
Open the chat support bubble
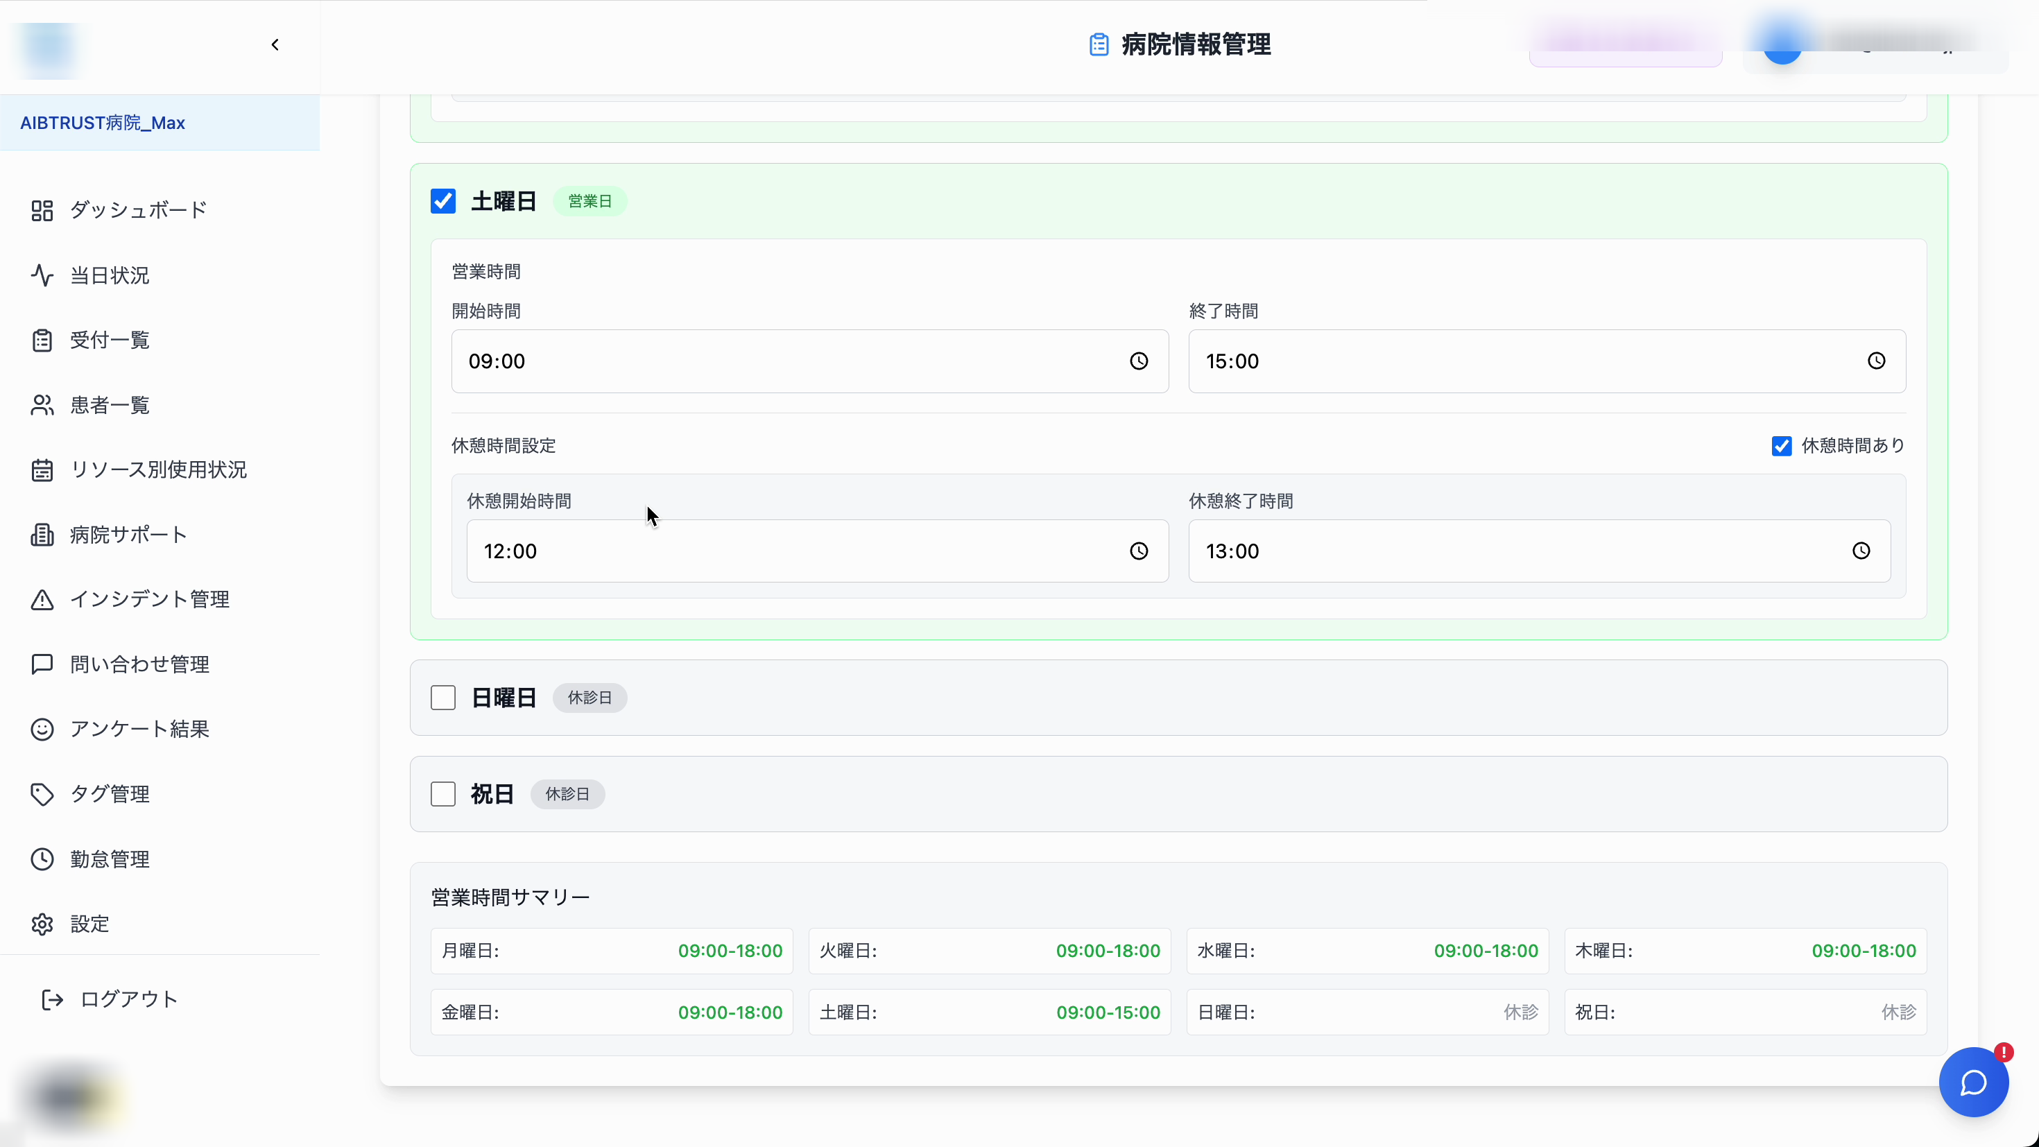(x=1972, y=1081)
